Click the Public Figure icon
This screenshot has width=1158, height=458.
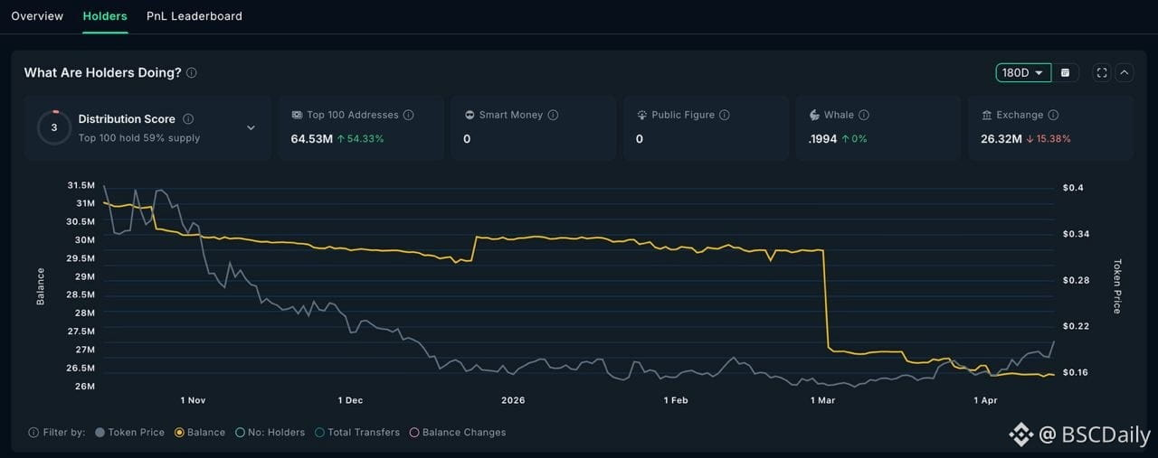click(x=642, y=116)
